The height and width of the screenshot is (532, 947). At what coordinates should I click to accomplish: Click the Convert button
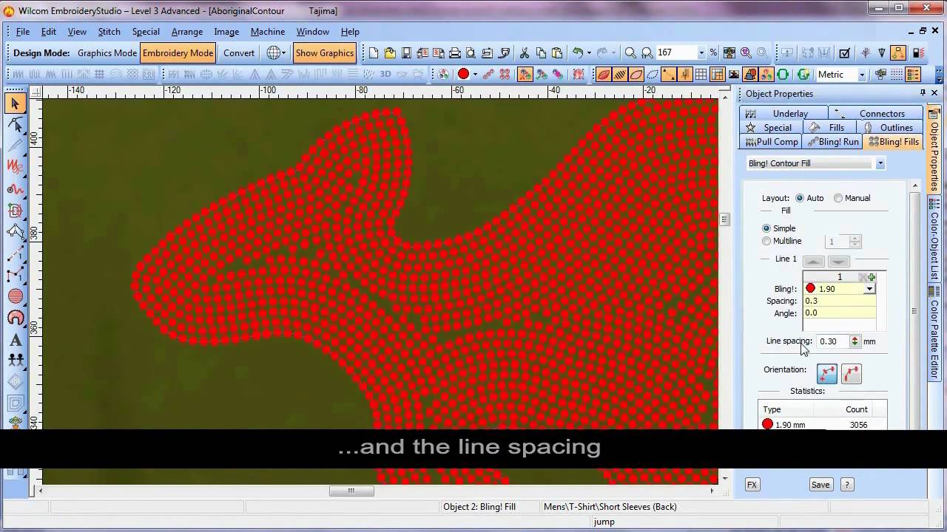[x=239, y=52]
